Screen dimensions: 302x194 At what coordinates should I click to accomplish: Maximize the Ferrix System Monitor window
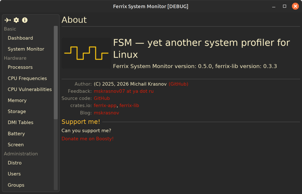click(x=284, y=6)
